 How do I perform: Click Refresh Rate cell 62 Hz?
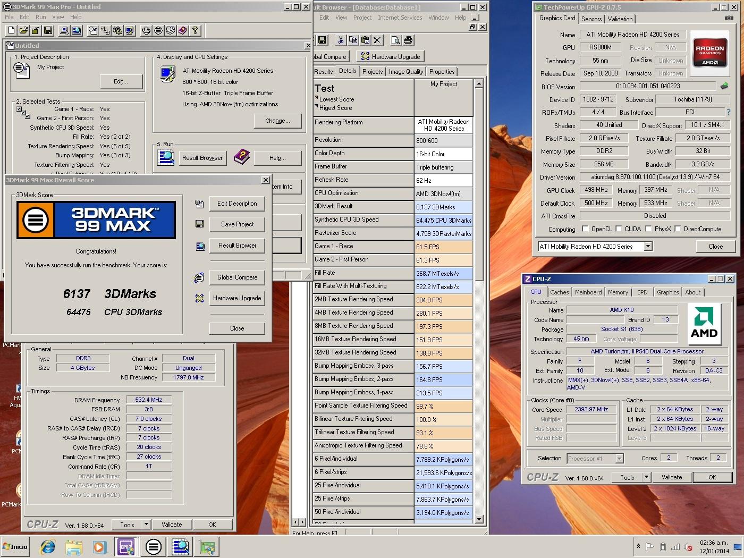(443, 181)
